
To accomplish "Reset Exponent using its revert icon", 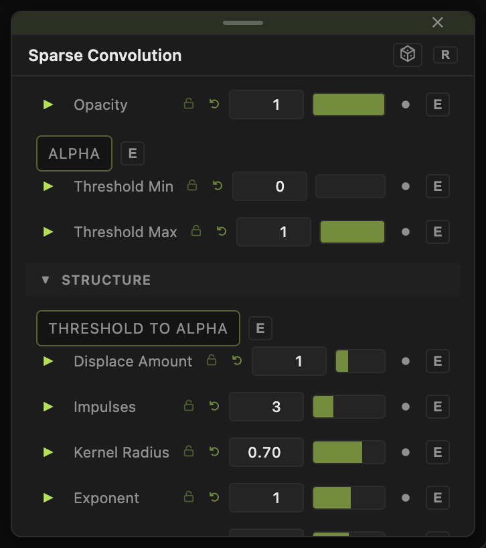I will [x=214, y=497].
